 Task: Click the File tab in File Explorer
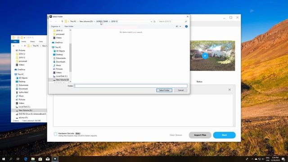15,41
